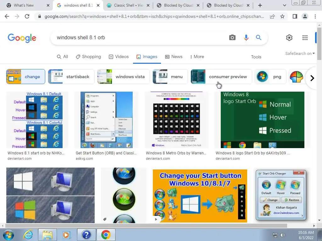
Task: Expand the More search categories menu
Action: (197, 57)
